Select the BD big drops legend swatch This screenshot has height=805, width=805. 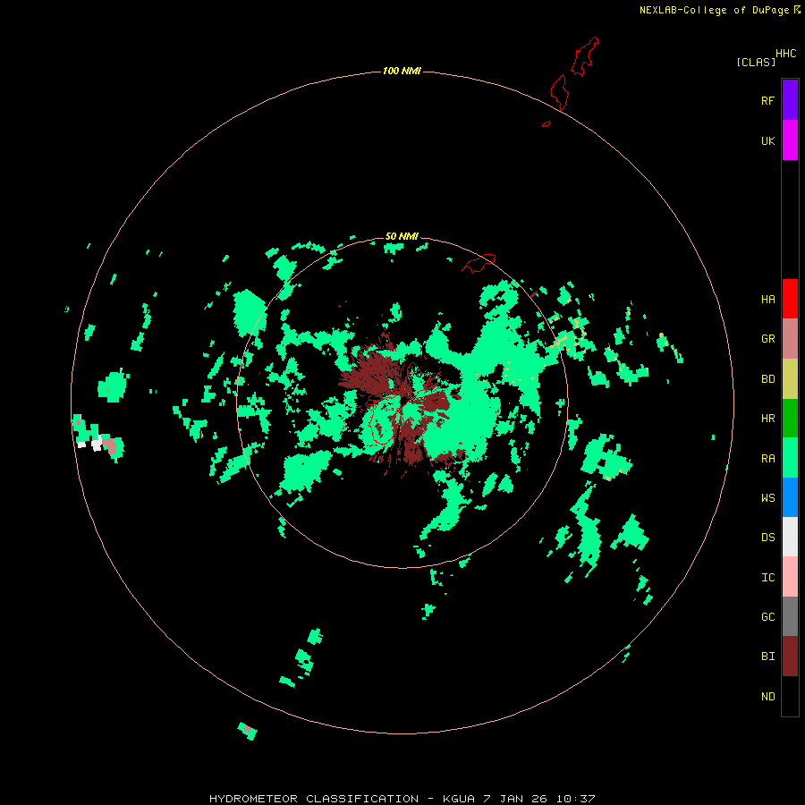[x=790, y=379]
